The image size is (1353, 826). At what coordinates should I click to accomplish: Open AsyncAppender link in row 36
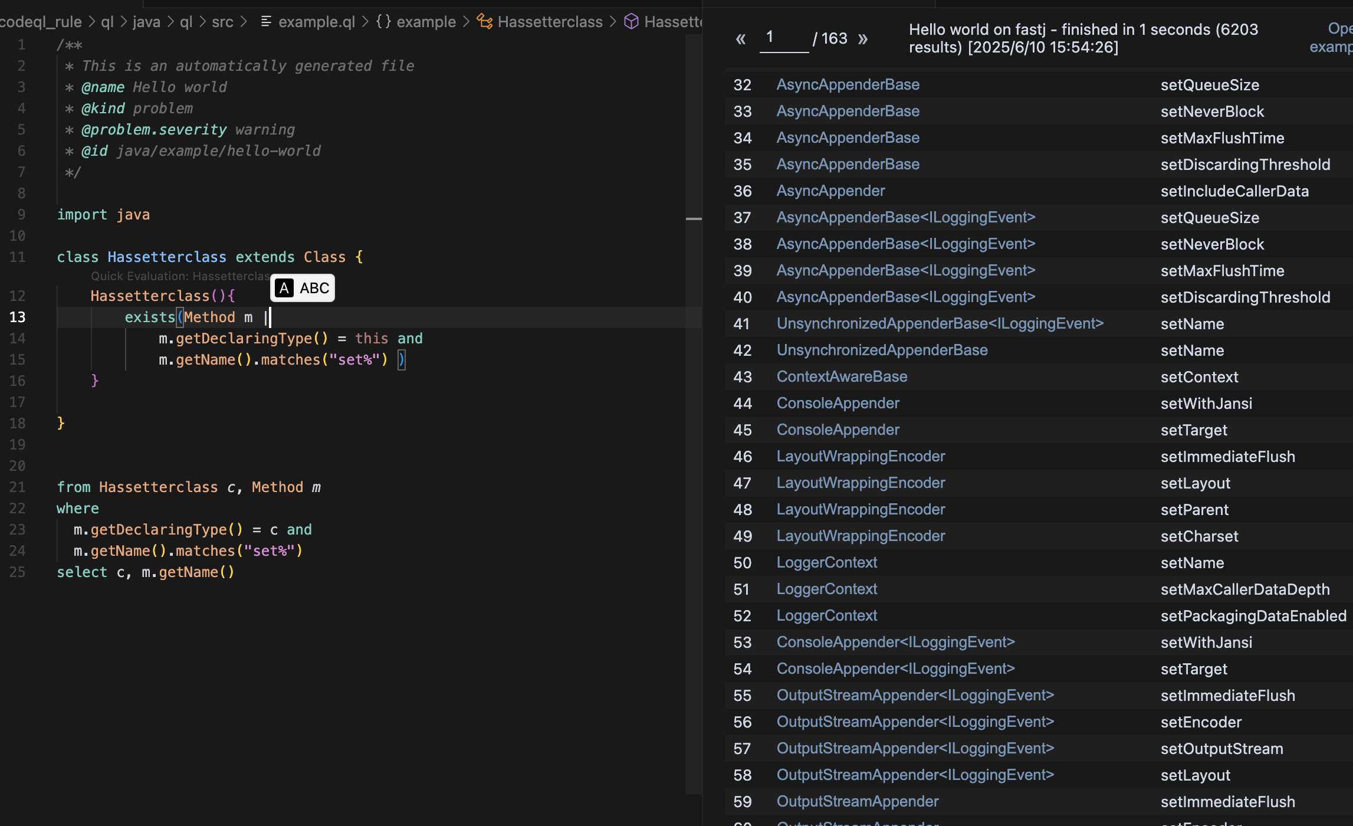[830, 191]
